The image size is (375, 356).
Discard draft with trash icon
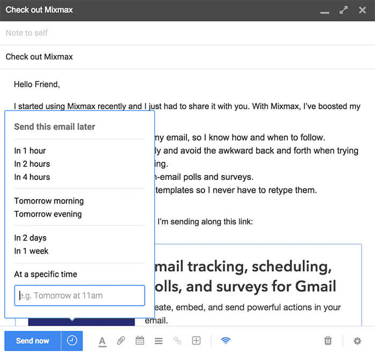tap(328, 340)
